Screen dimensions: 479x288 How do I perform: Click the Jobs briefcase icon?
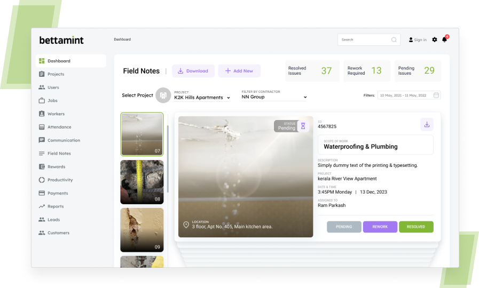click(42, 100)
